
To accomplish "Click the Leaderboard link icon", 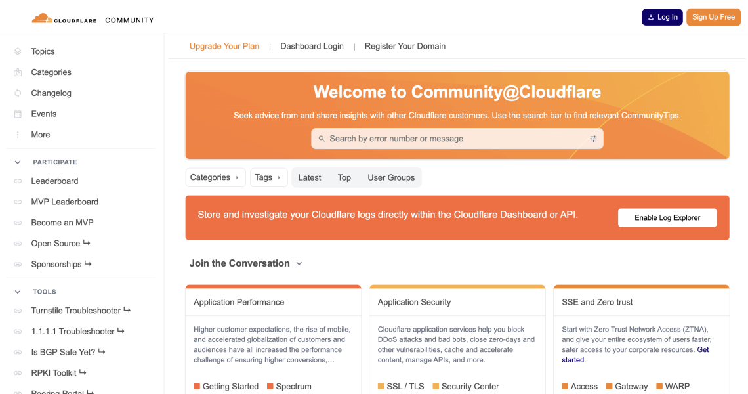I will 18,181.
